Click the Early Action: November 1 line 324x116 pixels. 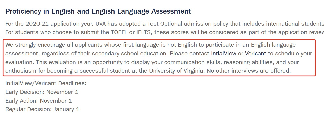point(39,101)
